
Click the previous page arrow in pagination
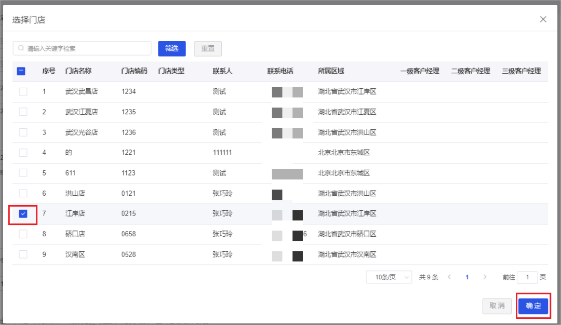click(449, 277)
